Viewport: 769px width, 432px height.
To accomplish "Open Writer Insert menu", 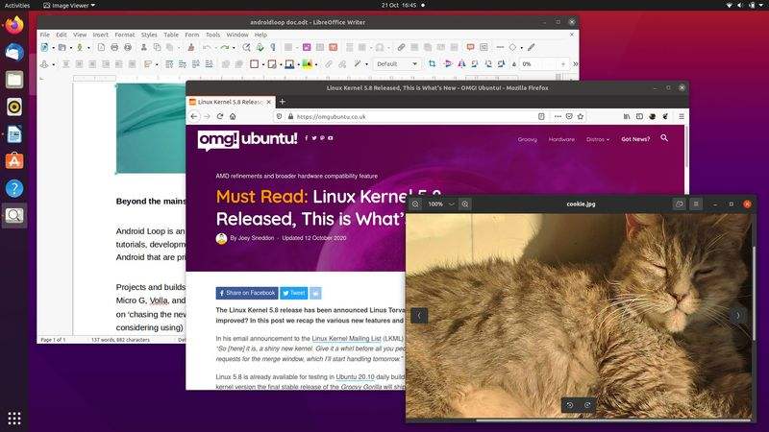I will tap(101, 35).
